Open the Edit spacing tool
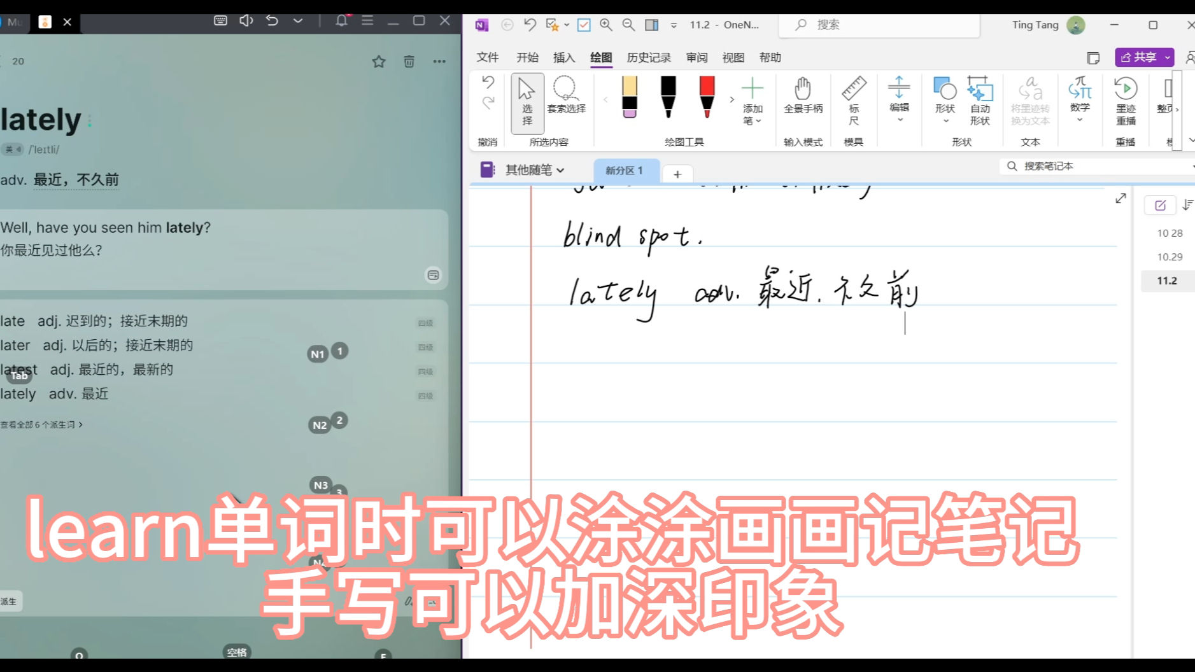Screen dimensions: 1195x672 pos(899,99)
